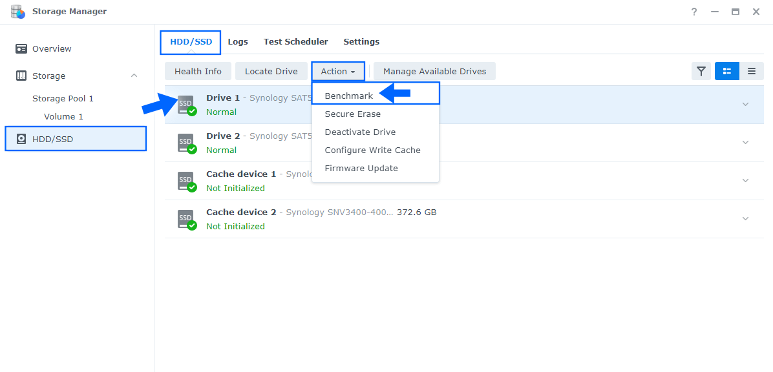Maximize the Storage Manager window

pos(736,12)
